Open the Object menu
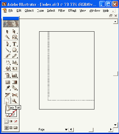119x134 pixels. (x=29, y=11)
